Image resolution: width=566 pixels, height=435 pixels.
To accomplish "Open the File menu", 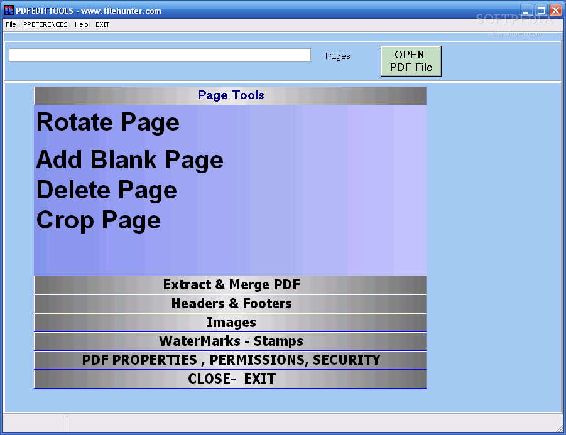I will (11, 24).
